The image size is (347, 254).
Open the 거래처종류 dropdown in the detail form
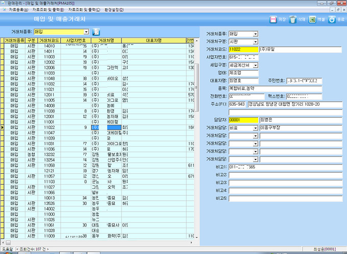[x=256, y=34]
